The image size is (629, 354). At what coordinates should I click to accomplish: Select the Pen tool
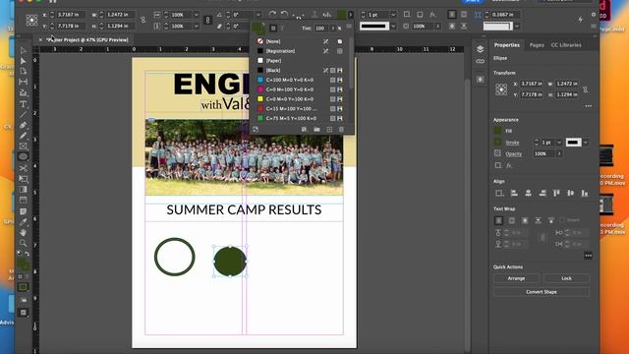[x=23, y=126]
